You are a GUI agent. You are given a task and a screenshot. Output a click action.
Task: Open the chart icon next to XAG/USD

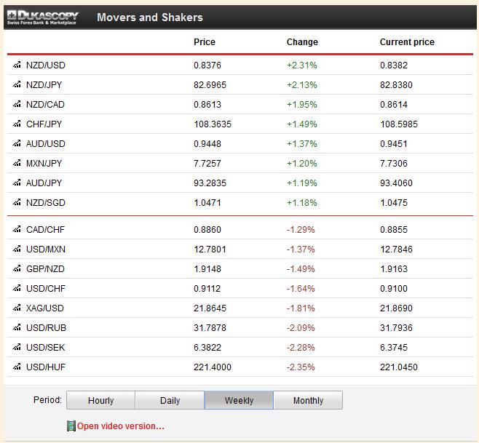click(17, 308)
